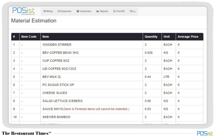215x139 pixels.
Task: Select the BEV COFFEE BEAN 1KG item
Action: (60, 53)
